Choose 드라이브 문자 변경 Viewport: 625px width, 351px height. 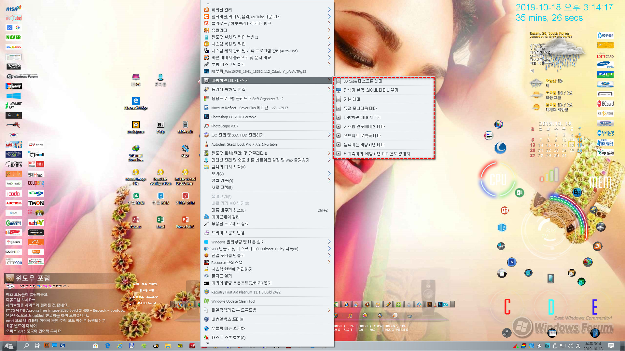tap(268, 233)
